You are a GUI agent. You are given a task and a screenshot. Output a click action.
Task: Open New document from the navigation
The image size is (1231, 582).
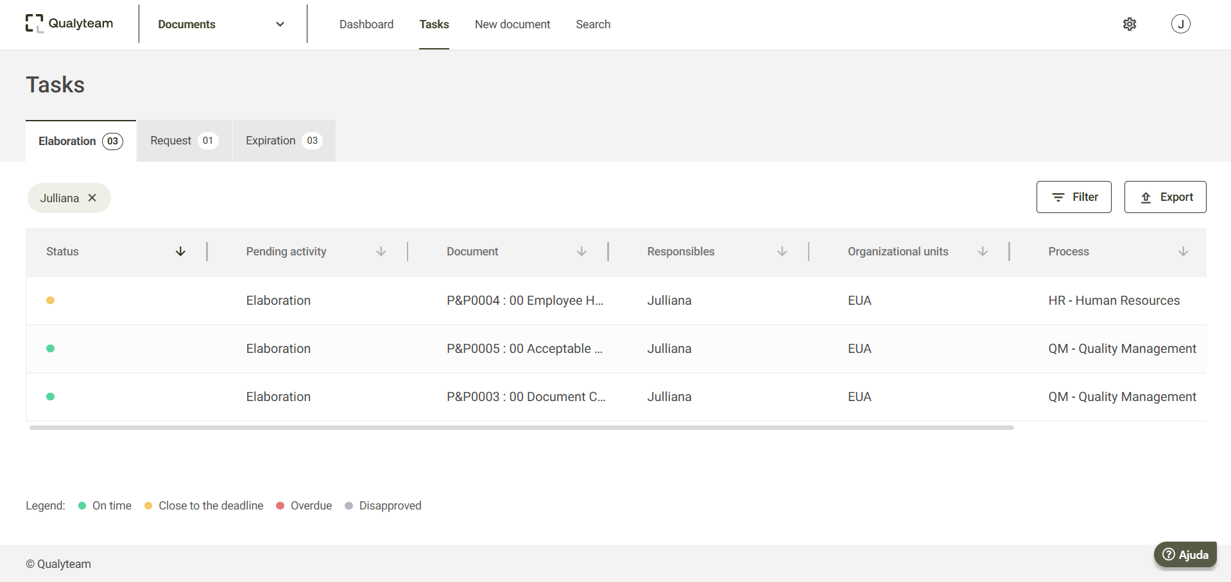click(513, 24)
